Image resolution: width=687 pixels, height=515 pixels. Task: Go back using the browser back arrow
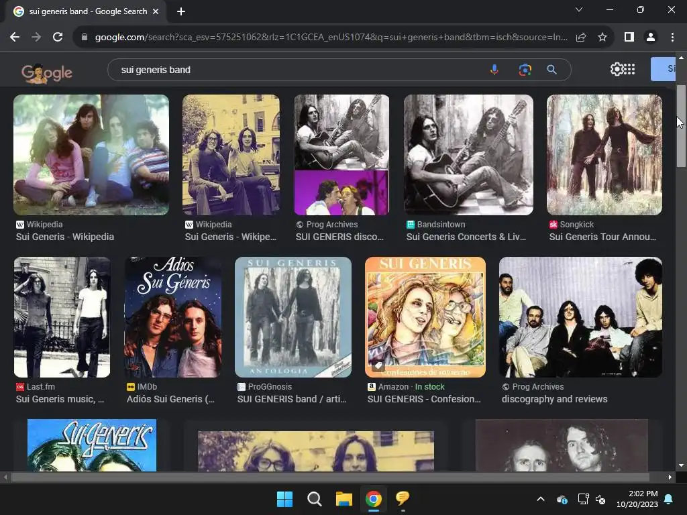(x=15, y=38)
